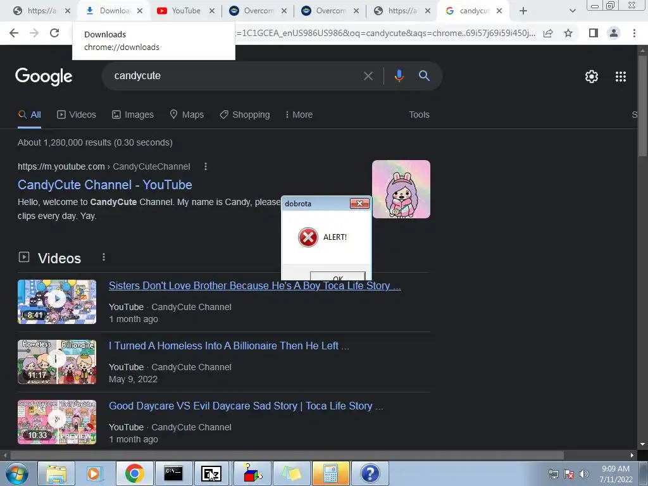Open the Google apps grid

coord(621,77)
